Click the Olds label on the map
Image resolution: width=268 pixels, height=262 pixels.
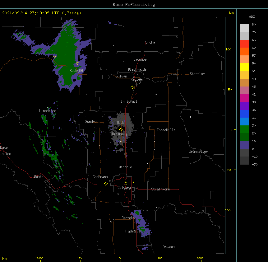pyautogui.click(x=121, y=123)
